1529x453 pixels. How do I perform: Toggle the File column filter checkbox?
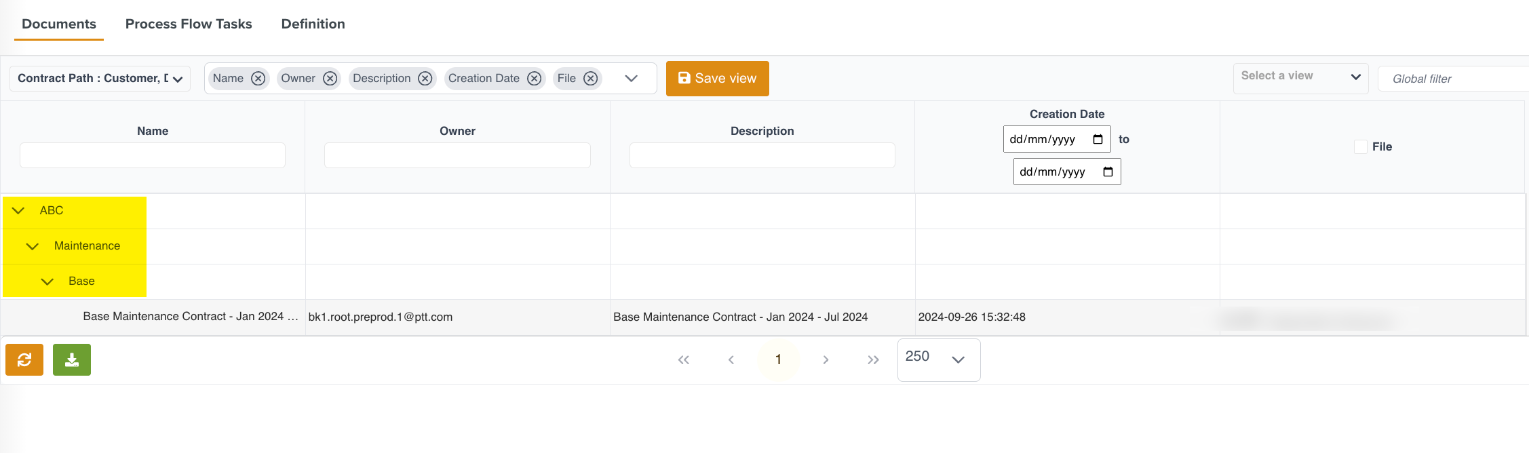coord(1360,146)
